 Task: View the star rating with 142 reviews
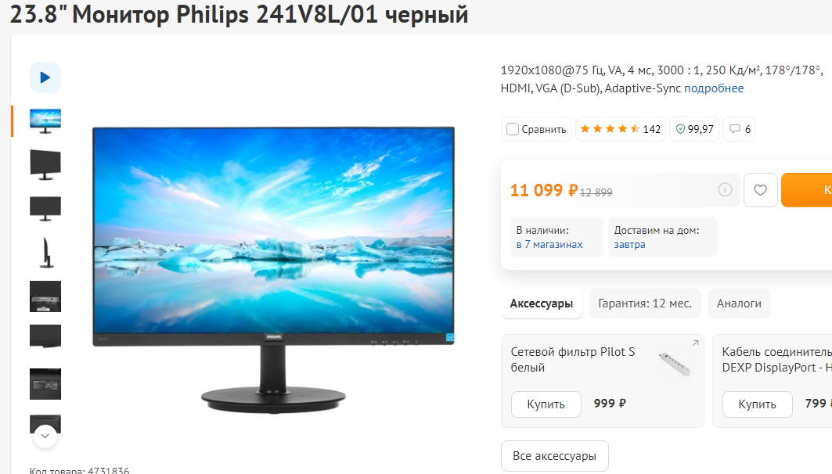coord(621,129)
